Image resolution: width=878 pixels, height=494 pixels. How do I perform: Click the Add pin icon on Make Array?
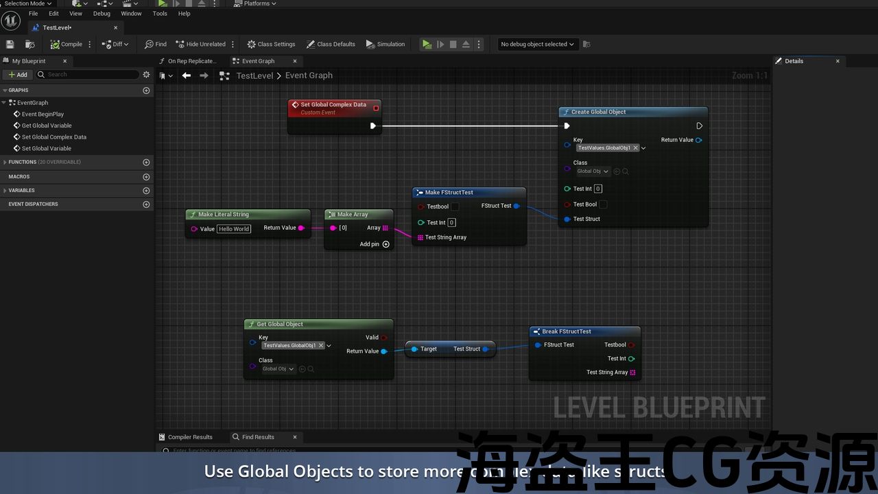(385, 244)
